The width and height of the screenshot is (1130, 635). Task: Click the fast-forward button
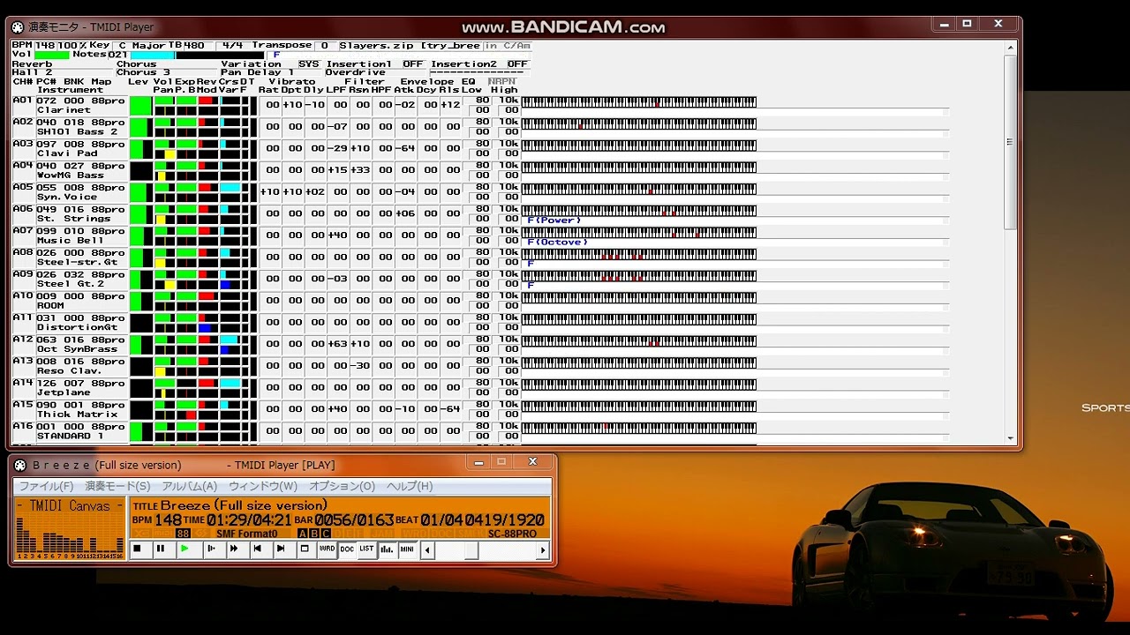coord(234,549)
